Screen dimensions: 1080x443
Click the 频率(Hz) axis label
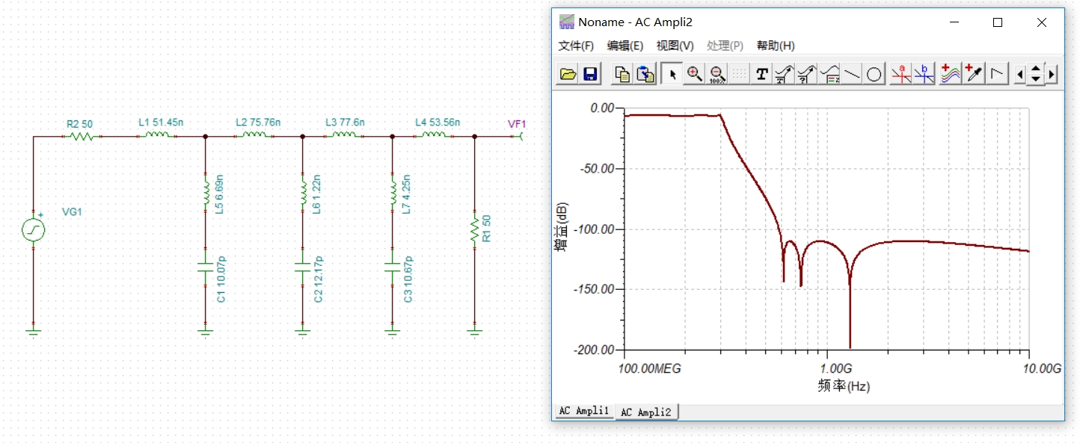click(844, 386)
